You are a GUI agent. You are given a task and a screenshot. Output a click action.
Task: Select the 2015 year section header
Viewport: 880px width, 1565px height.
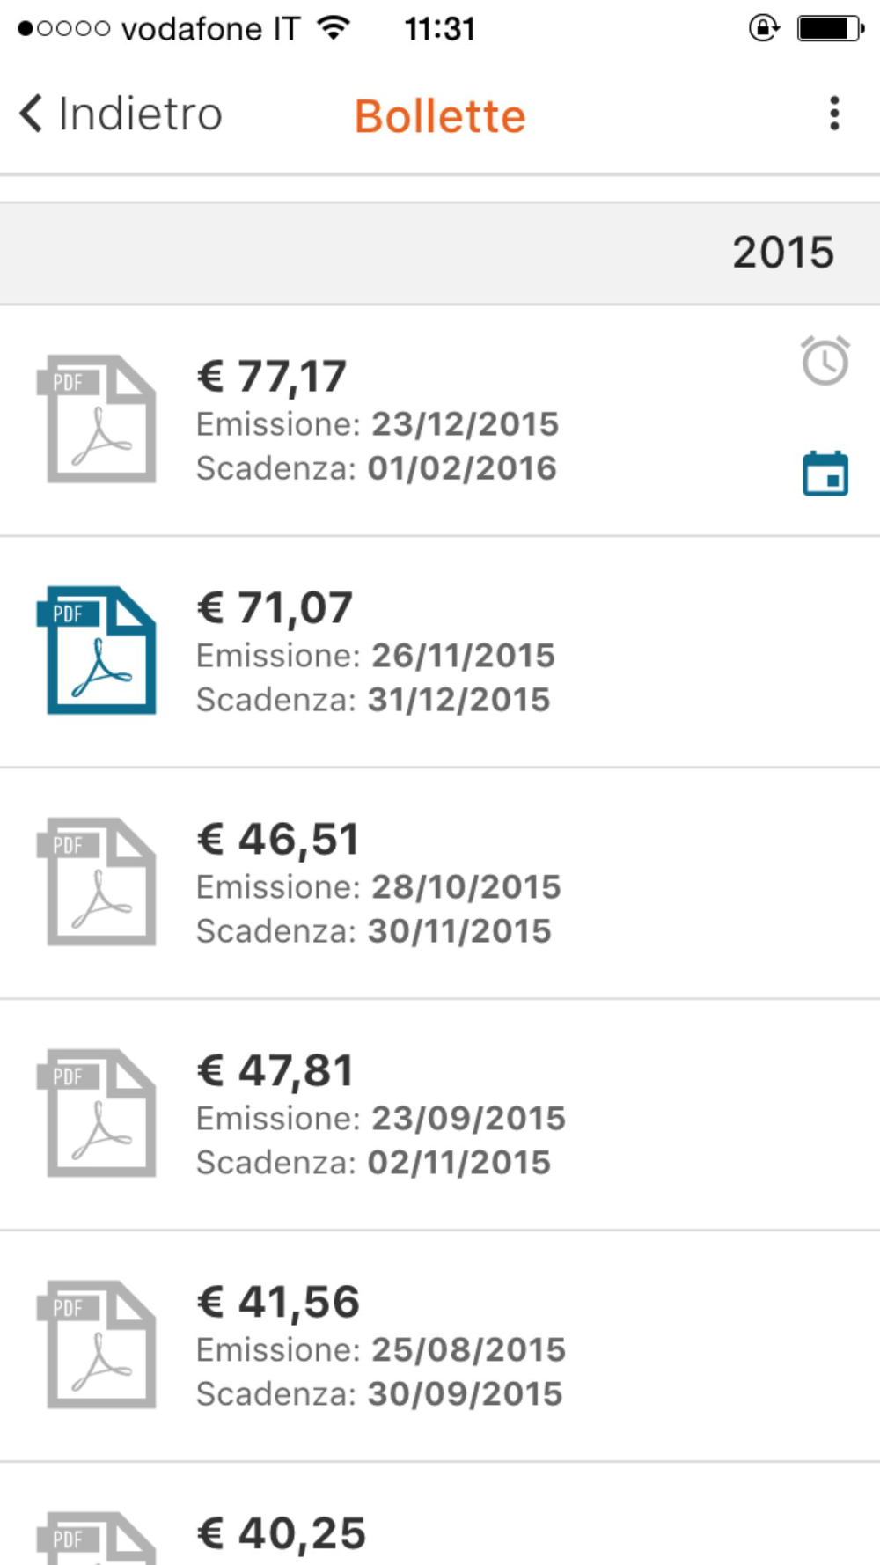(x=782, y=253)
